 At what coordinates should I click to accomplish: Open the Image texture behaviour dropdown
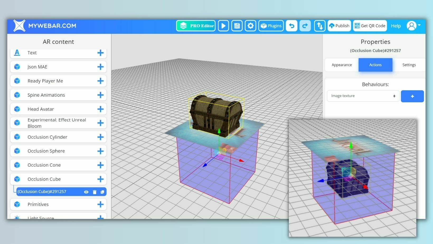pyautogui.click(x=363, y=96)
